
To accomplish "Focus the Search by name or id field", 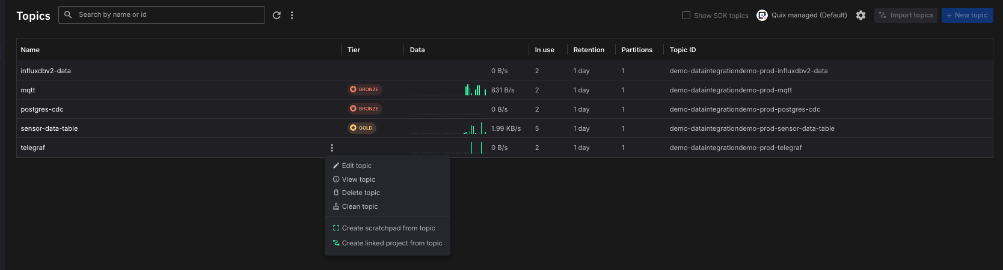I will [x=162, y=14].
